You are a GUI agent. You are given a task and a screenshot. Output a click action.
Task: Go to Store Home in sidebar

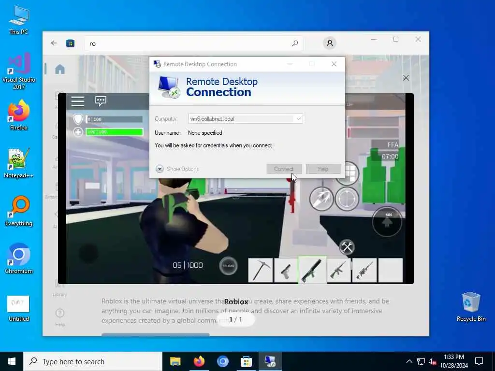[59, 69]
